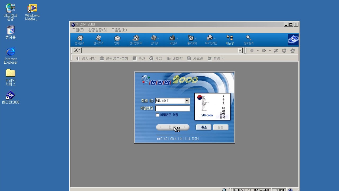Open the Back history dropdown arrow
The image size is (339, 191).
pyautogui.click(x=257, y=51)
